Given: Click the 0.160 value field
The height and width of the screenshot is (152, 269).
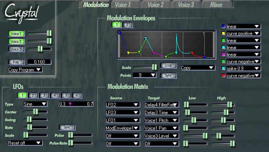Looking at the screenshot, I should 39,62.
